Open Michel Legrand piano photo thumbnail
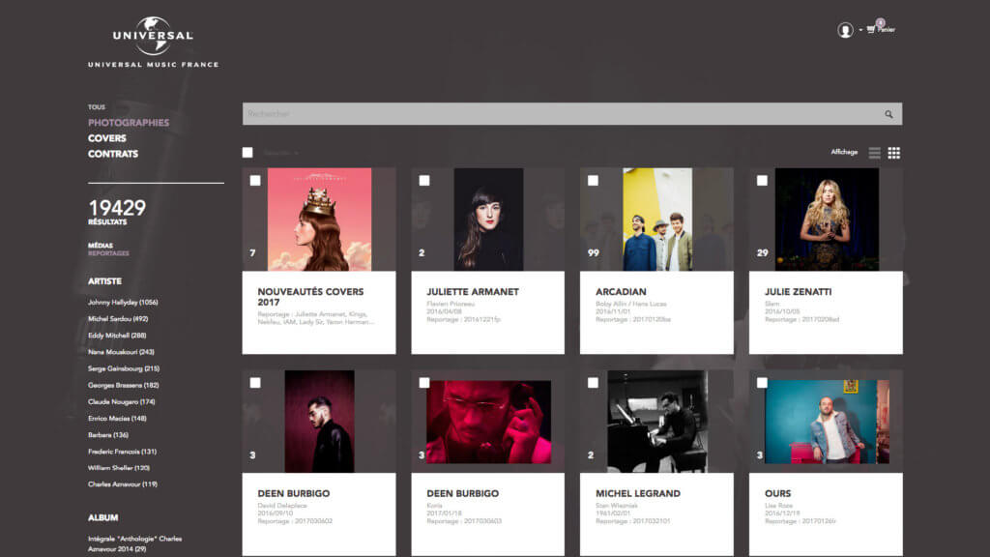This screenshot has width=990, height=557. (x=657, y=422)
